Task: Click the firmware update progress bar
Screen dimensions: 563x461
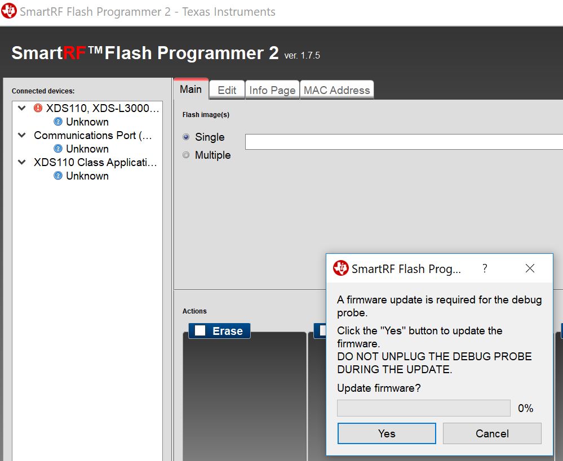Action: 424,408
